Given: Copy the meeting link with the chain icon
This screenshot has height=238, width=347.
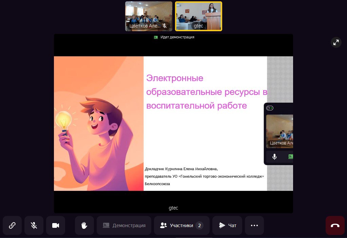Looking at the screenshot, I should pos(12,225).
